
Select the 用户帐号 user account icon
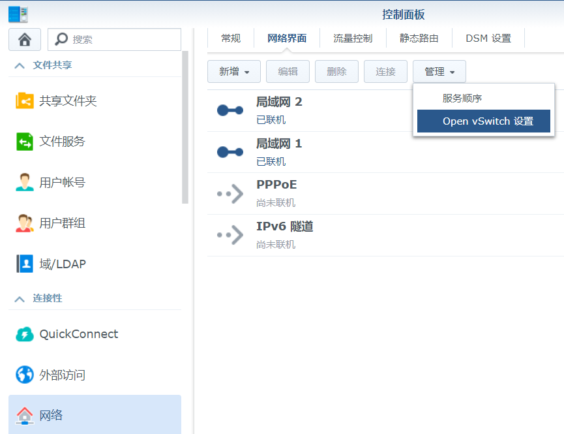click(25, 183)
